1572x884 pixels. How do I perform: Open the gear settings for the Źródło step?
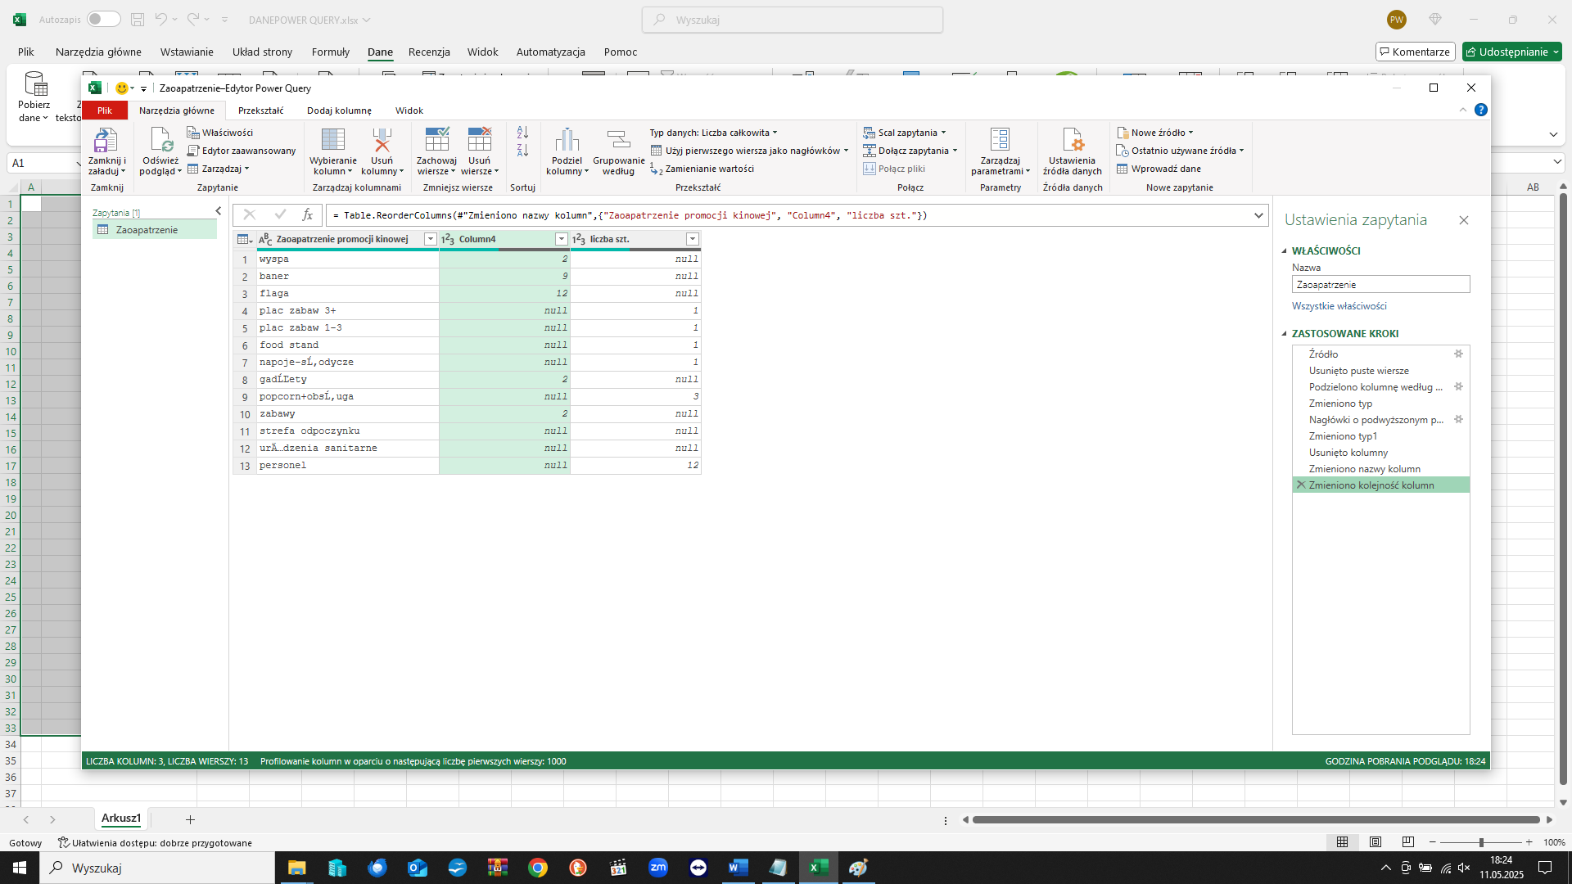click(x=1459, y=354)
